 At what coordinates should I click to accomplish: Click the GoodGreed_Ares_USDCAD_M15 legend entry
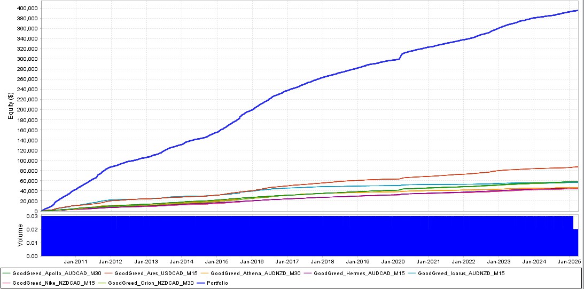click(151, 274)
